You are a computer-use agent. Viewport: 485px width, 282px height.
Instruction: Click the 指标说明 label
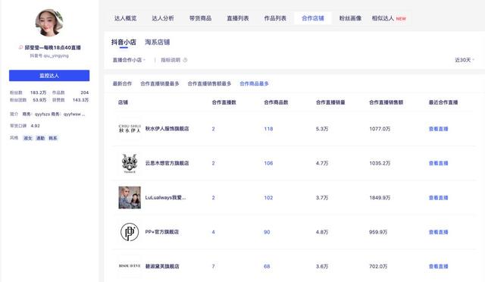tap(171, 60)
